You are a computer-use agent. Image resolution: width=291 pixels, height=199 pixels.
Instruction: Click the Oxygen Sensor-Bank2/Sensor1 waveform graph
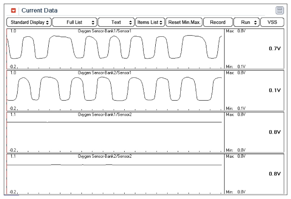(x=114, y=90)
